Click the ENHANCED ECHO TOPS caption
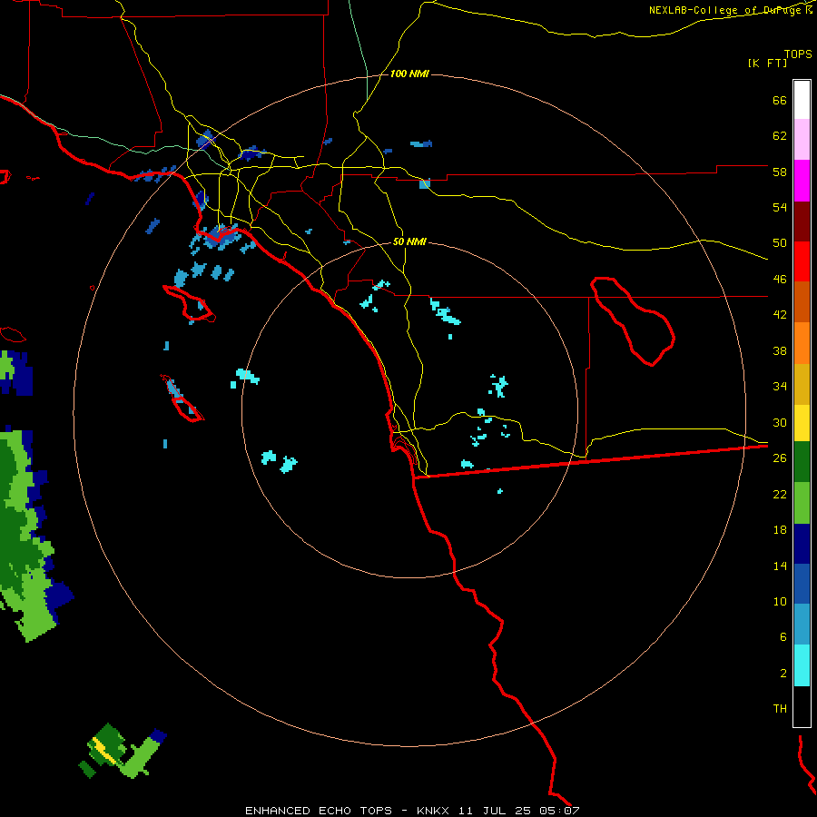 319,811
